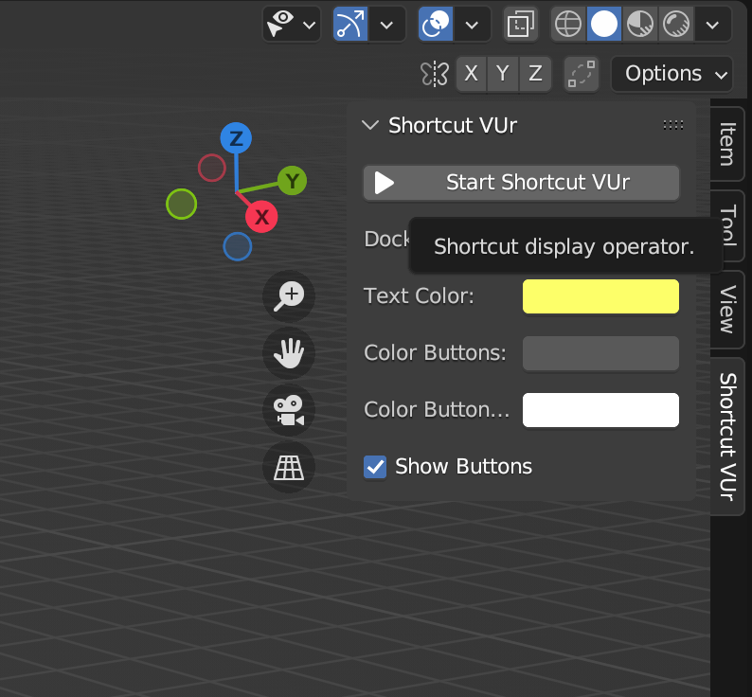752x697 pixels.
Task: Open the Color Buttons gray swatch
Action: (600, 353)
